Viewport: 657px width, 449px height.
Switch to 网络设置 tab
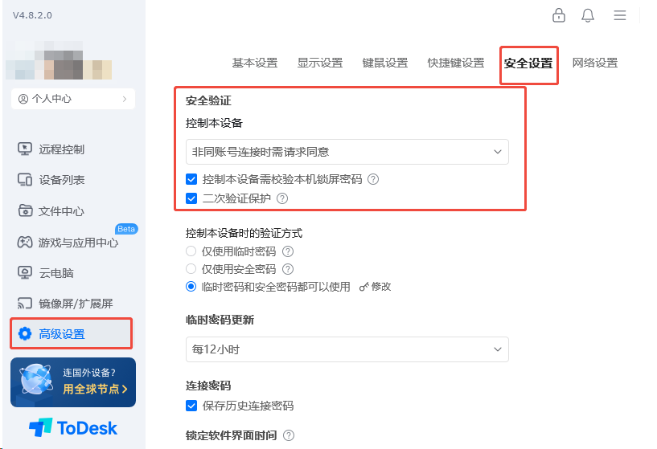[594, 63]
